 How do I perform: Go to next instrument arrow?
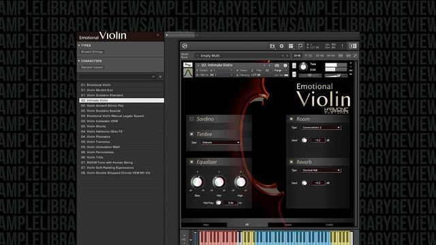tap(269, 65)
